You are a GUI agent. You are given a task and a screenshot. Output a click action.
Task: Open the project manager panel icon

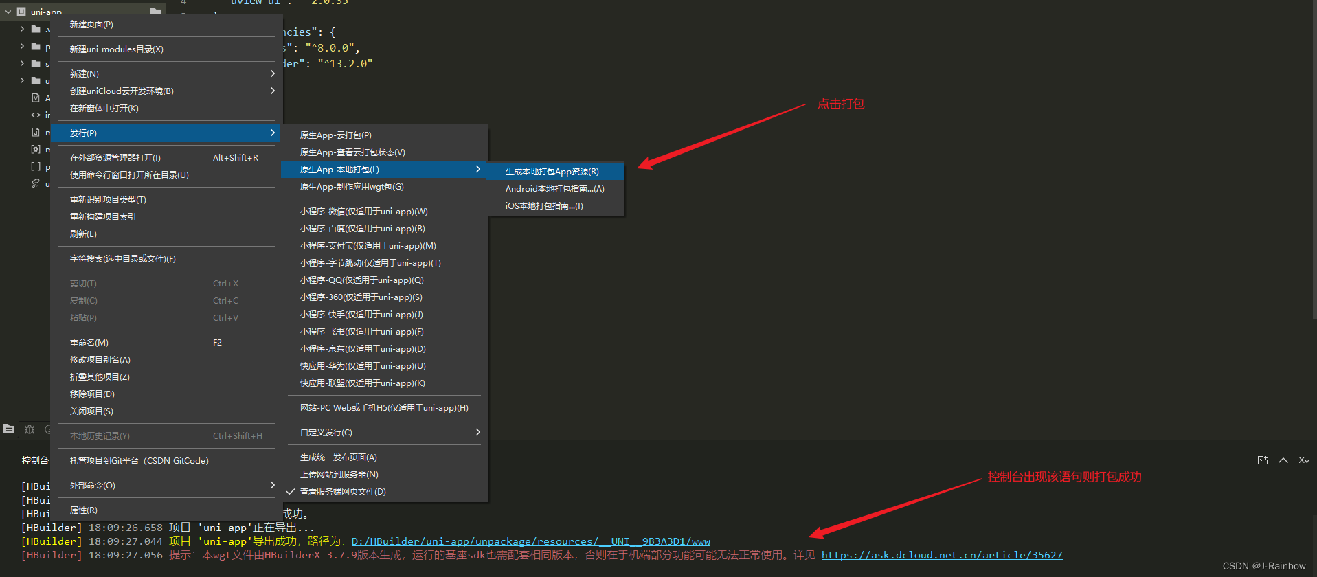[9, 429]
